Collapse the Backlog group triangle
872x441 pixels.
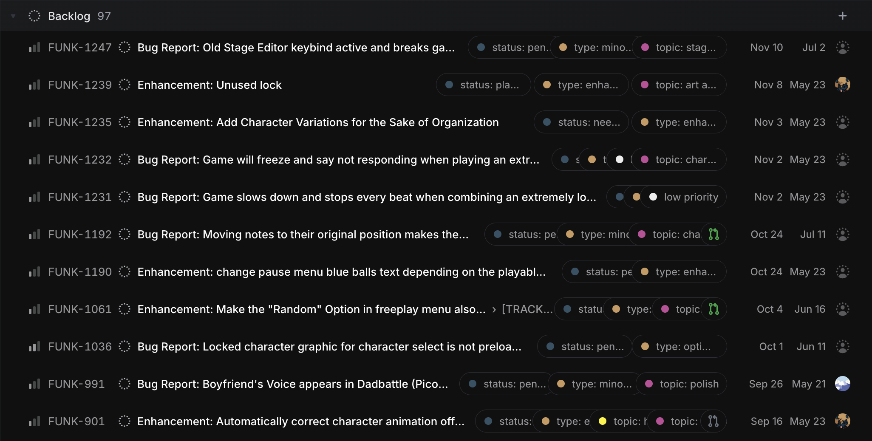click(x=13, y=16)
